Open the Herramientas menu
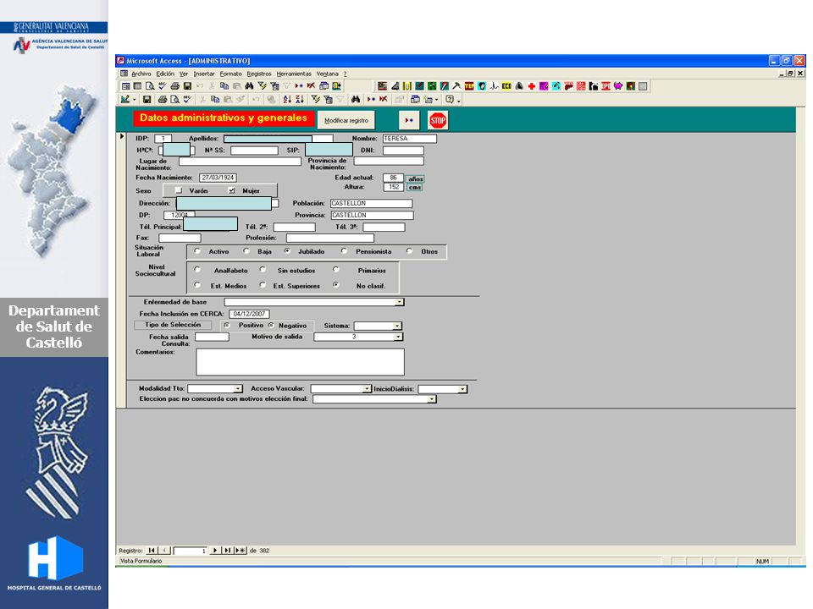This screenshot has height=609, width=813. 294,74
